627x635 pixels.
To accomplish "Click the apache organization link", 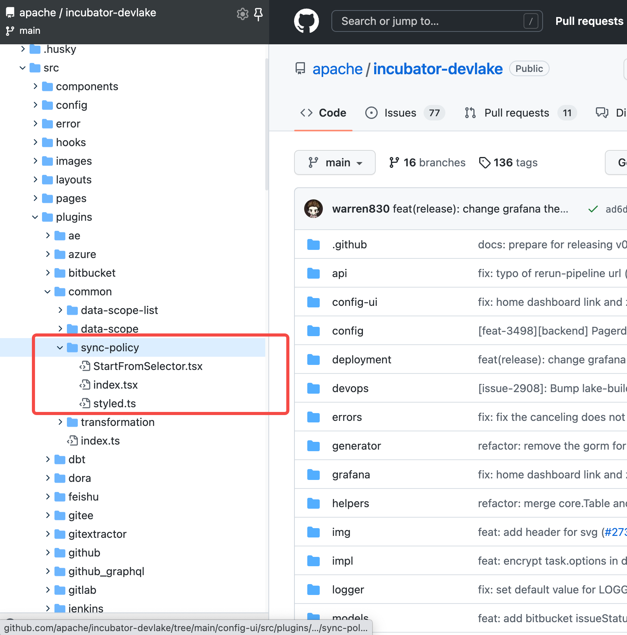I will click(338, 69).
